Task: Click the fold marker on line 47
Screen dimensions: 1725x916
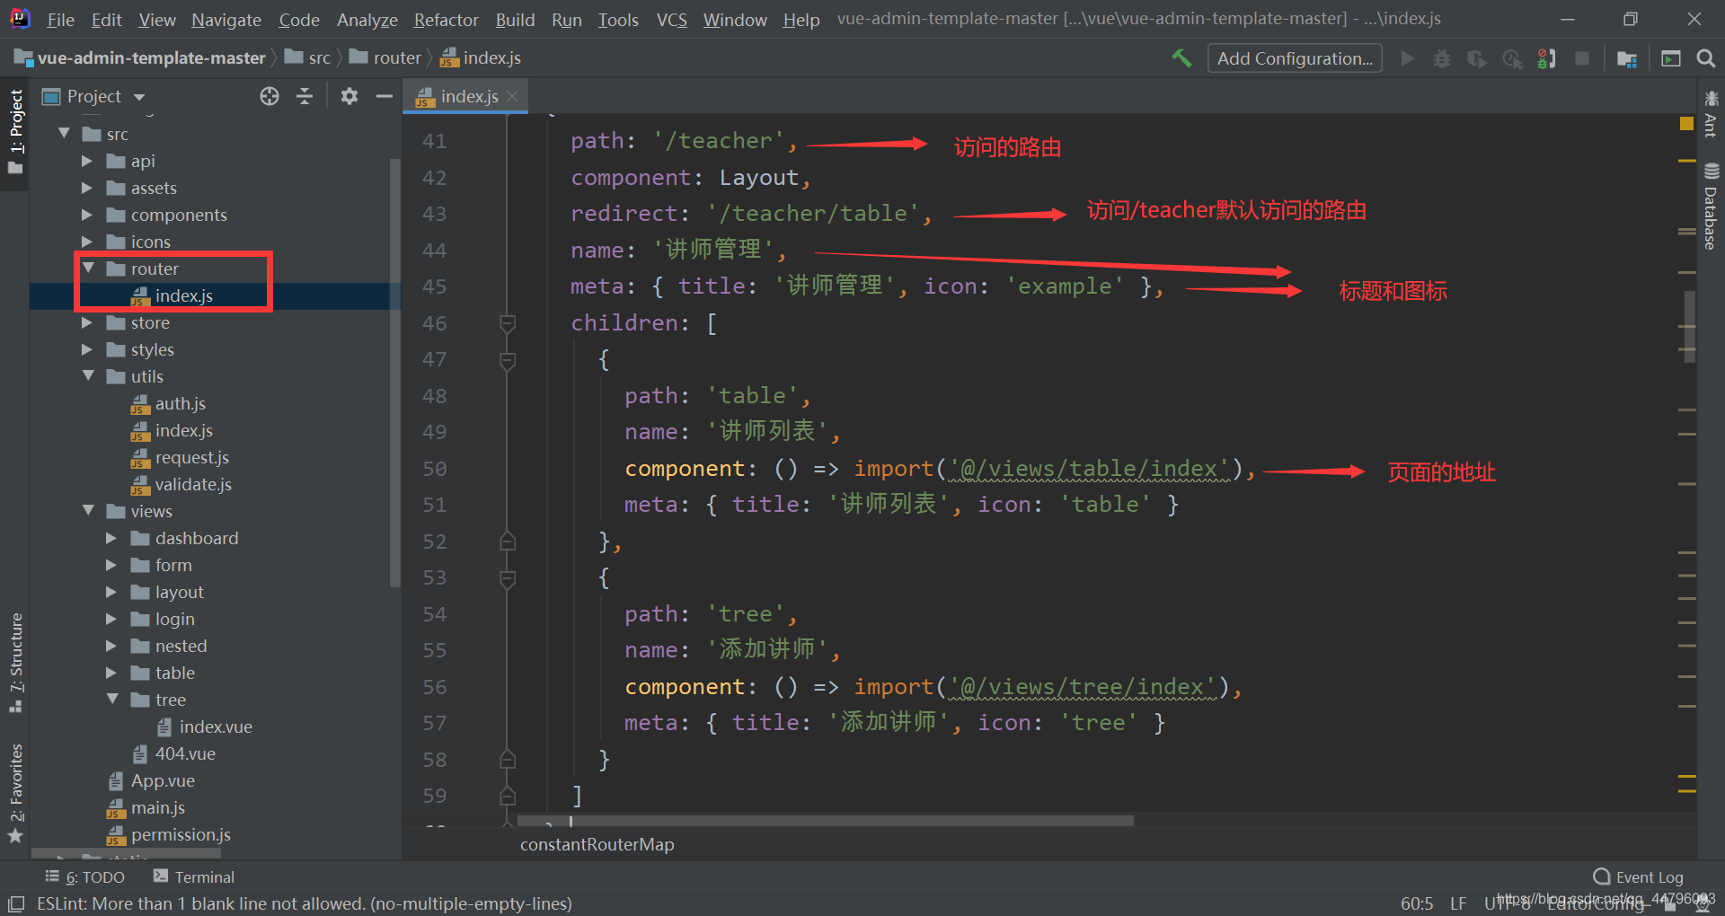Action: pyautogui.click(x=508, y=360)
